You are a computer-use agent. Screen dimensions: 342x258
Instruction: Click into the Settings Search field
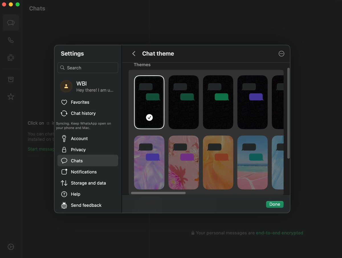[88, 68]
